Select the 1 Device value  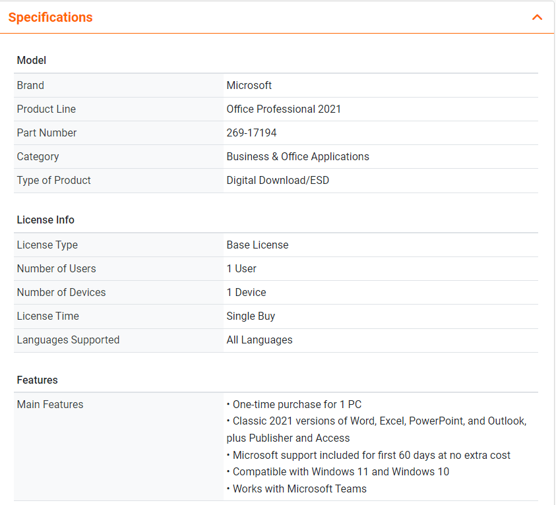point(247,292)
